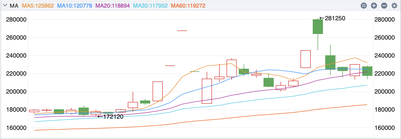Select the hollow red candle just before the peak

[306, 59]
